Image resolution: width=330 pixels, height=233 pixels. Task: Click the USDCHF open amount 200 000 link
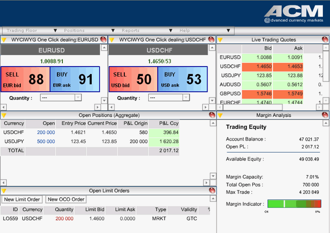[46, 132]
